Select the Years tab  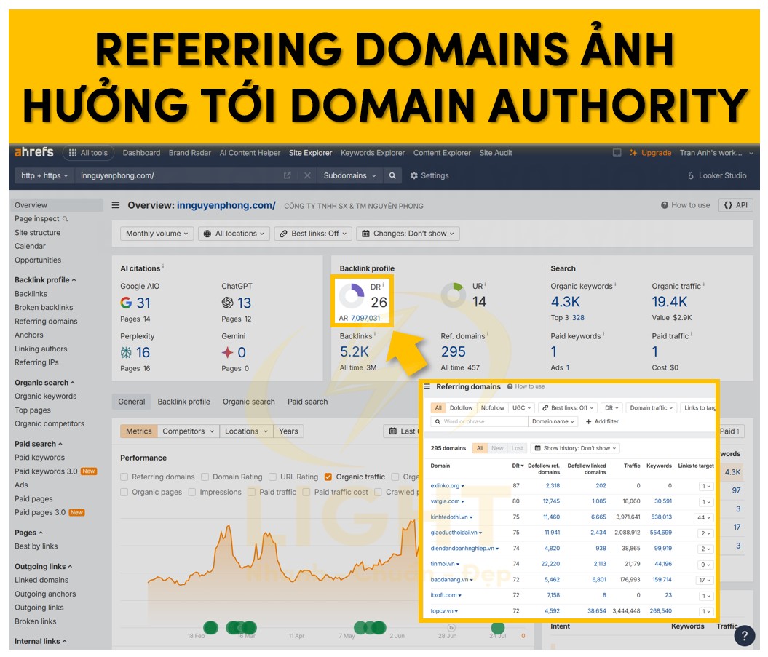(x=288, y=431)
